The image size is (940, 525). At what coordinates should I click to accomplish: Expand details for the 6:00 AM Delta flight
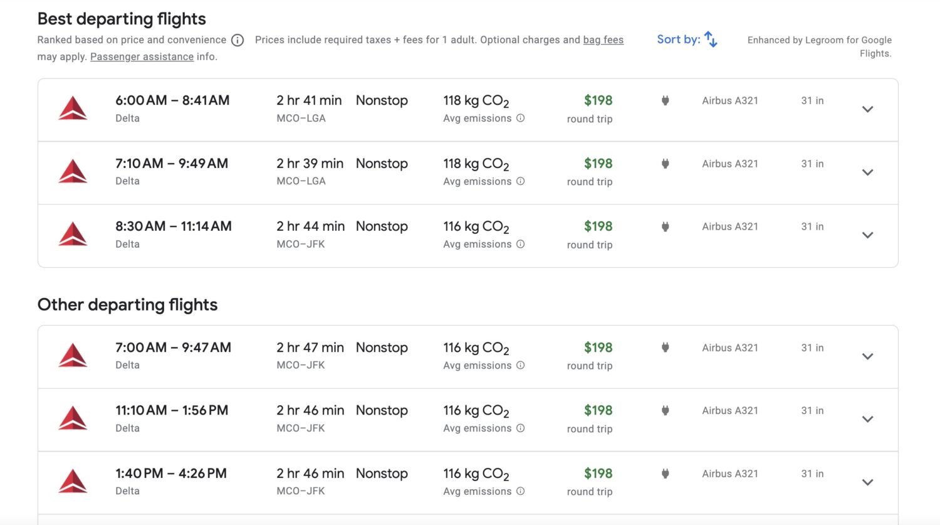pos(868,109)
